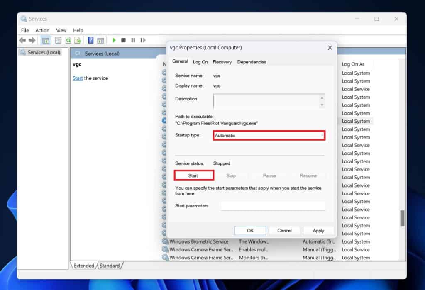Click the Help question mark toolbar icon
Screen dimensions: 425x290
pos(90,40)
